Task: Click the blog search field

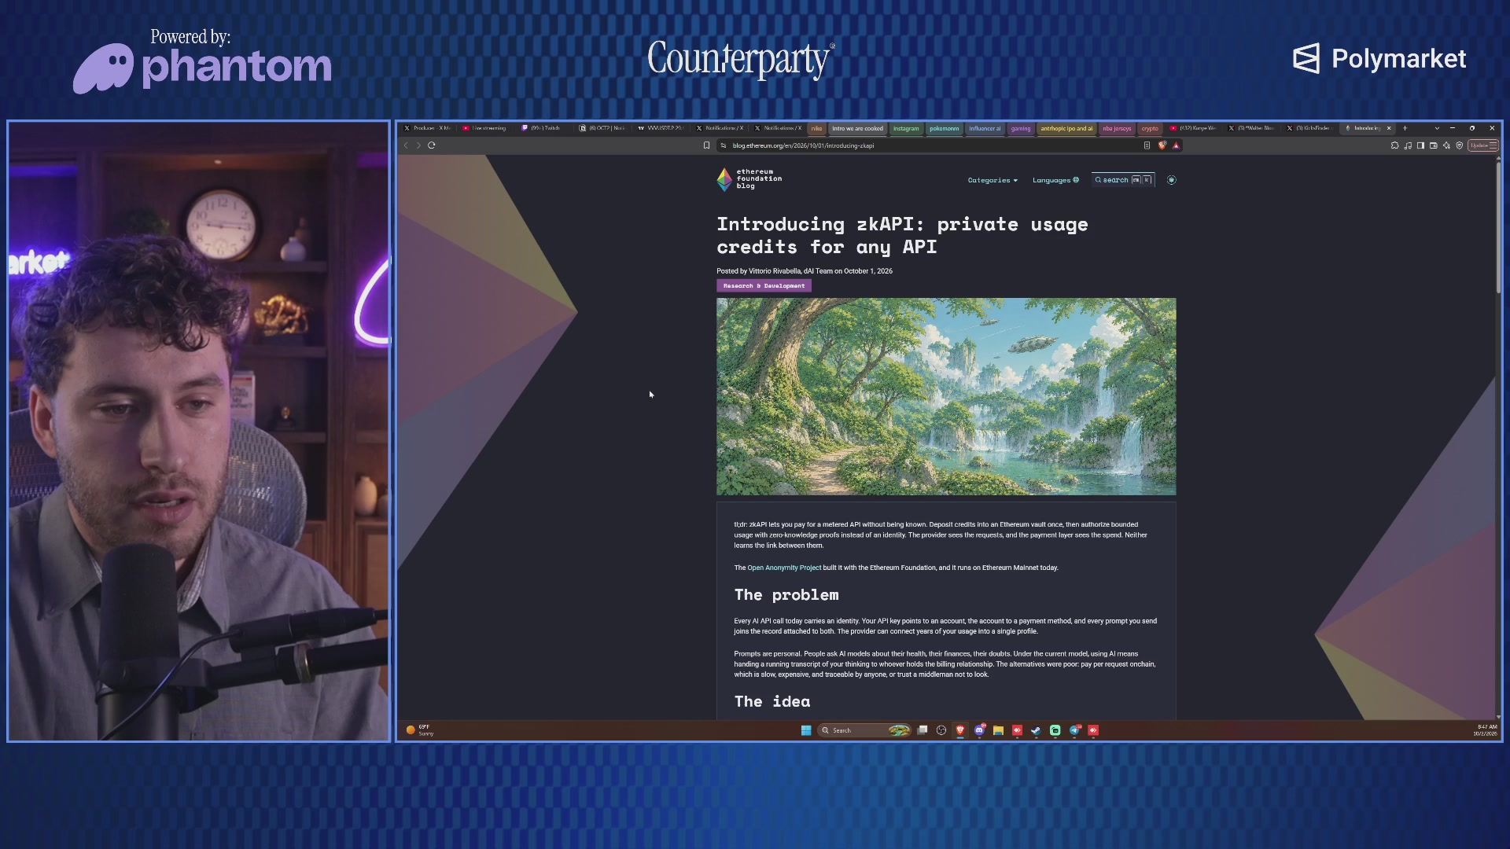Action: 1123,180
